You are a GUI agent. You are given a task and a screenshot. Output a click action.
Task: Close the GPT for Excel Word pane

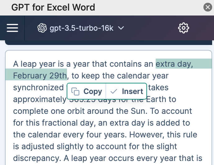point(208,7)
